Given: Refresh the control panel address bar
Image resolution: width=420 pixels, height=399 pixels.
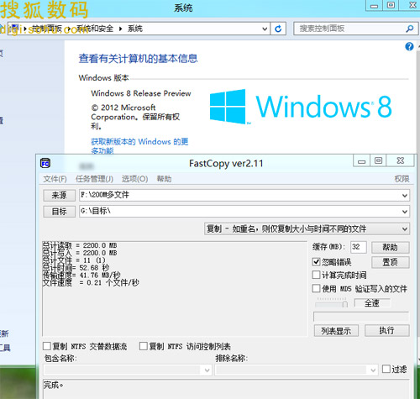Looking at the screenshot, I should 278,29.
